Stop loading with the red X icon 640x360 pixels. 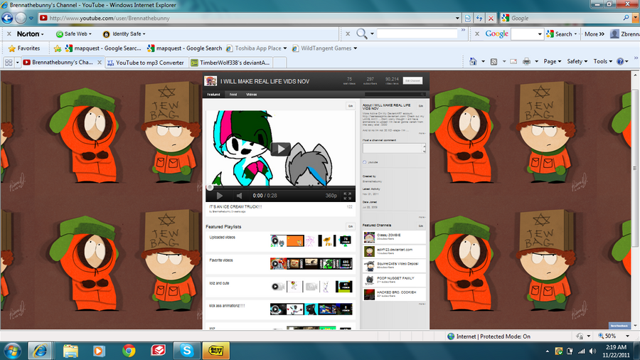point(491,18)
